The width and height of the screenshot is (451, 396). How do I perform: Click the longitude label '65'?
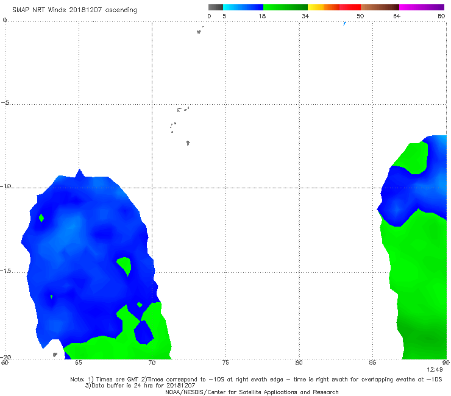[79, 362]
